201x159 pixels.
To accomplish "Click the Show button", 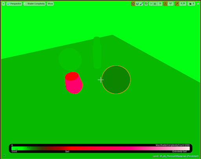I will tap(50, 4).
